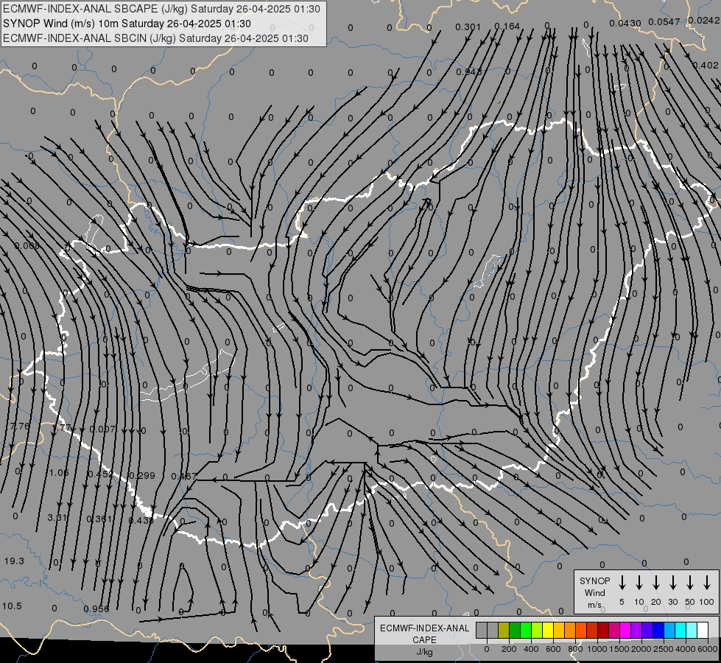Click the map value 0.301
The width and height of the screenshot is (721, 663).
click(468, 27)
